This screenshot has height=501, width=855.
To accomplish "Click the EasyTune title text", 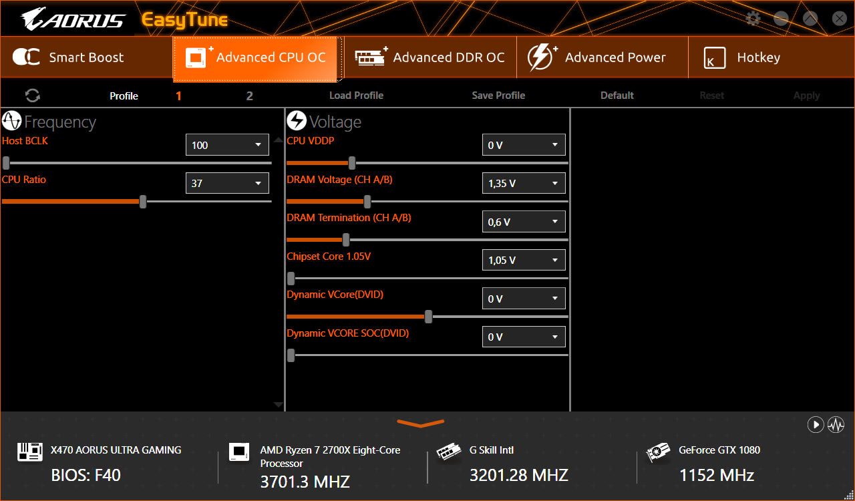I will (x=185, y=20).
